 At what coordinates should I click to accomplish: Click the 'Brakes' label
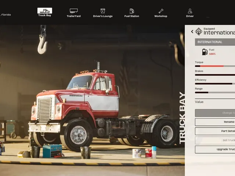[199, 71]
